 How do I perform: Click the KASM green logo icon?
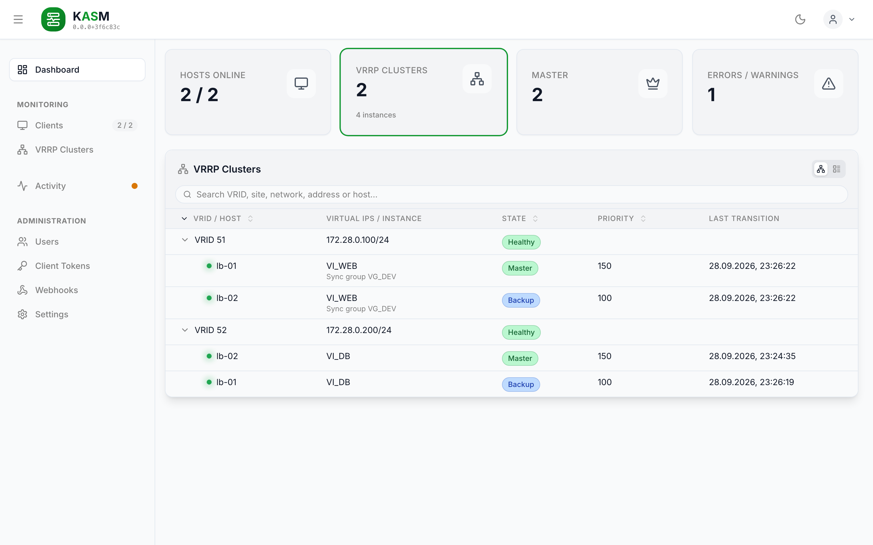pos(53,19)
